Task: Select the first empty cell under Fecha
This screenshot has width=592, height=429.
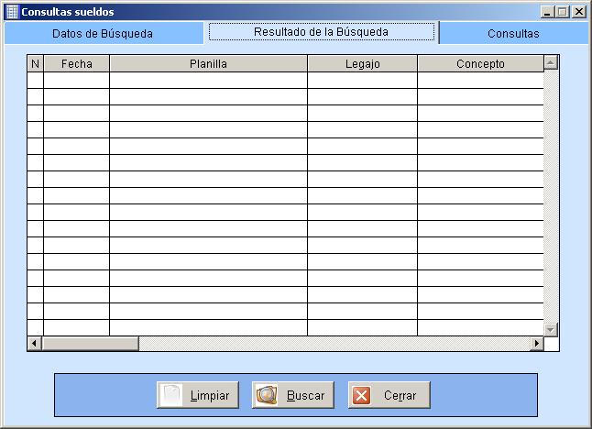Action: pos(76,81)
